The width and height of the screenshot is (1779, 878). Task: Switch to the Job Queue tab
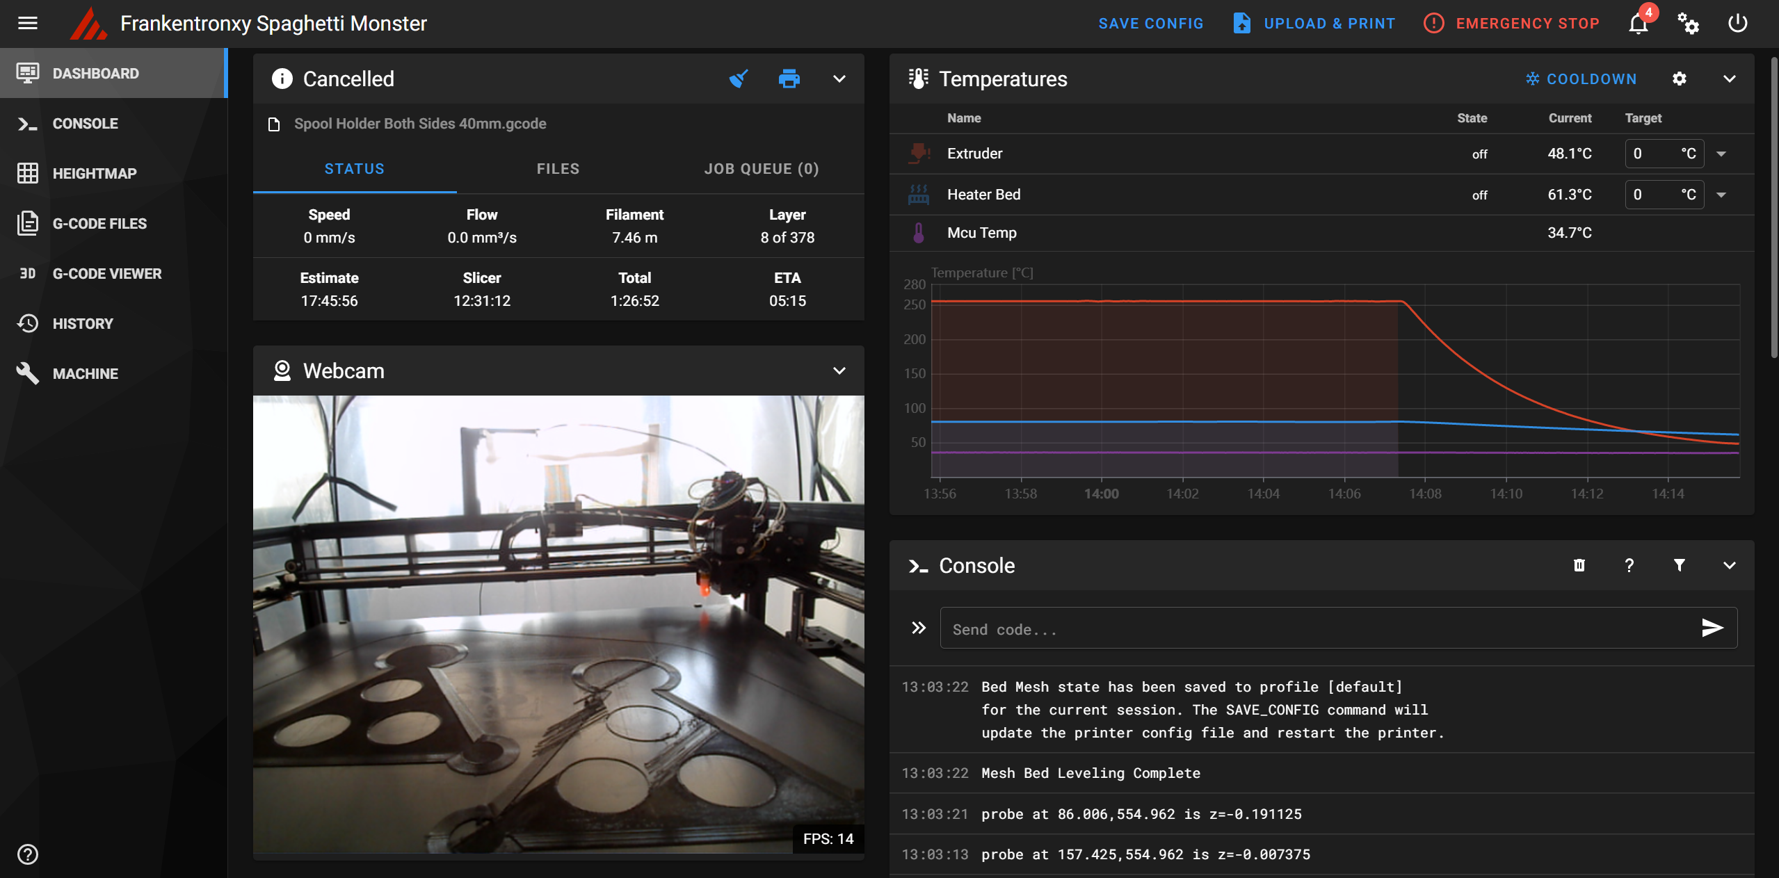(x=762, y=169)
